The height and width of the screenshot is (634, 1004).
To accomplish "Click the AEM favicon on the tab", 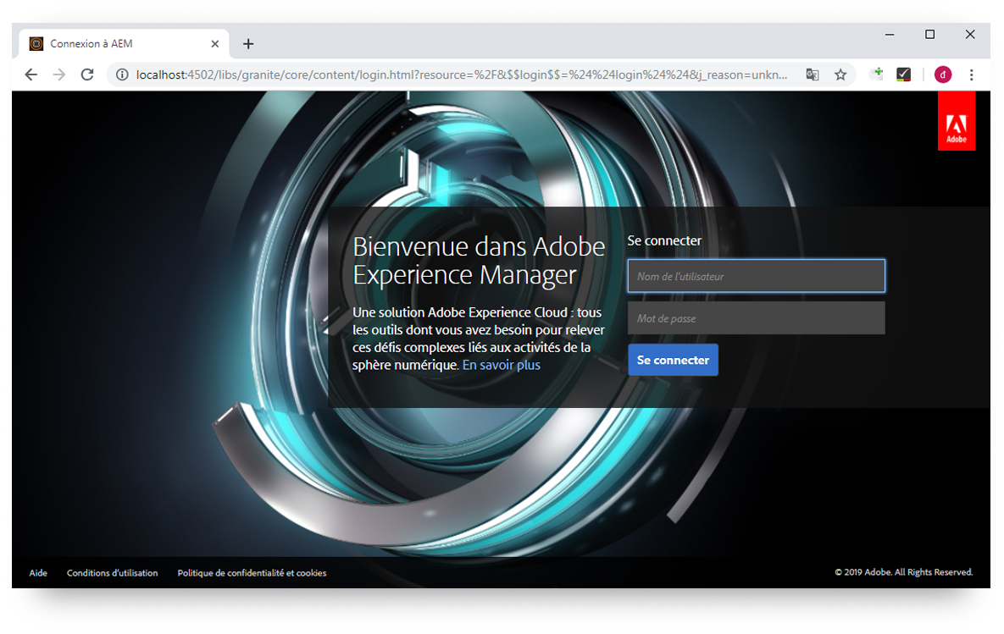I will 36,43.
